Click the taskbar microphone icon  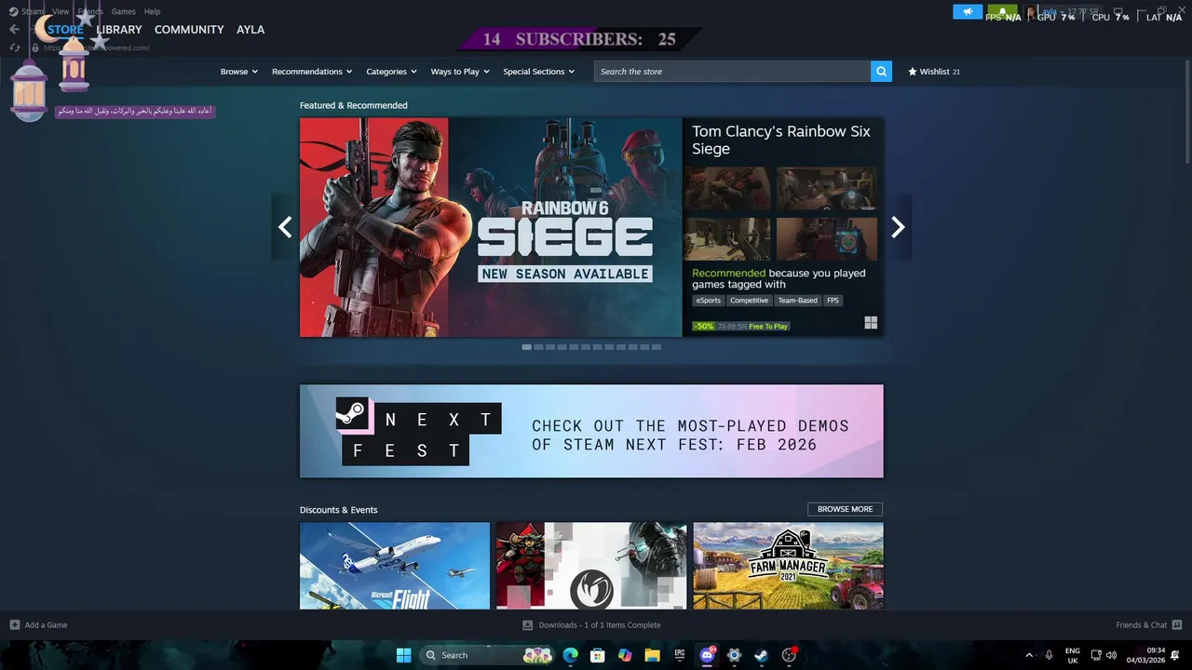[x=1050, y=655]
